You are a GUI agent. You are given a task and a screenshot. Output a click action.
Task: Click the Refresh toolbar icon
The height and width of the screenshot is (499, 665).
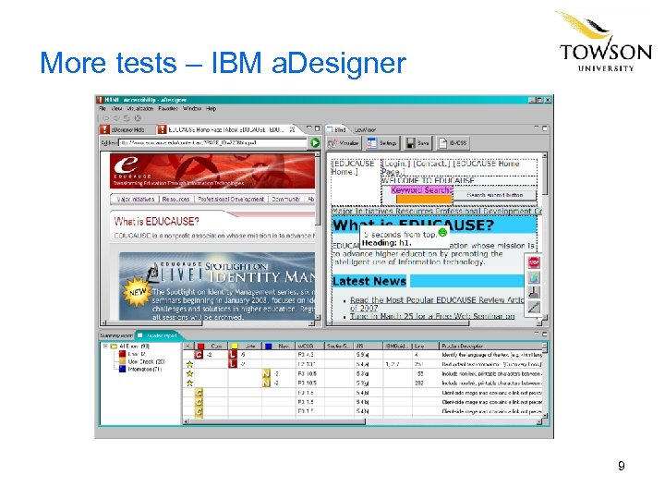[x=127, y=118]
